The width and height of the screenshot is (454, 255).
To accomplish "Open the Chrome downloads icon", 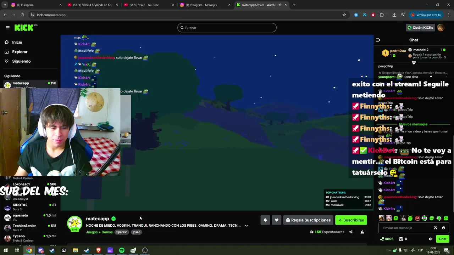I will pos(394,15).
